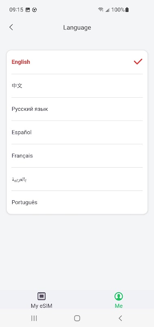Select 中文 as the language
Screen dimensions: 154x327
point(77,86)
